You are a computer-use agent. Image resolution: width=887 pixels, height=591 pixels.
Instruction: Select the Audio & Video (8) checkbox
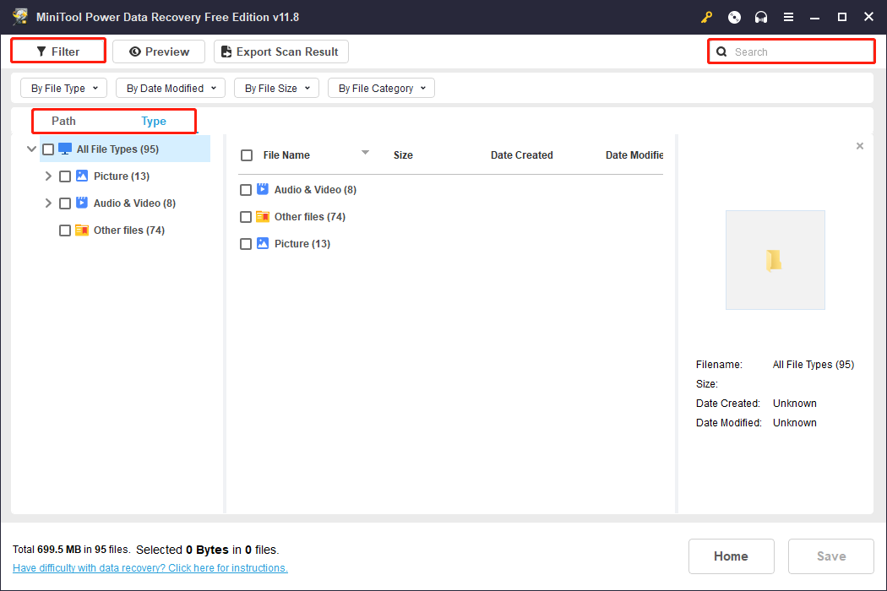click(x=65, y=203)
